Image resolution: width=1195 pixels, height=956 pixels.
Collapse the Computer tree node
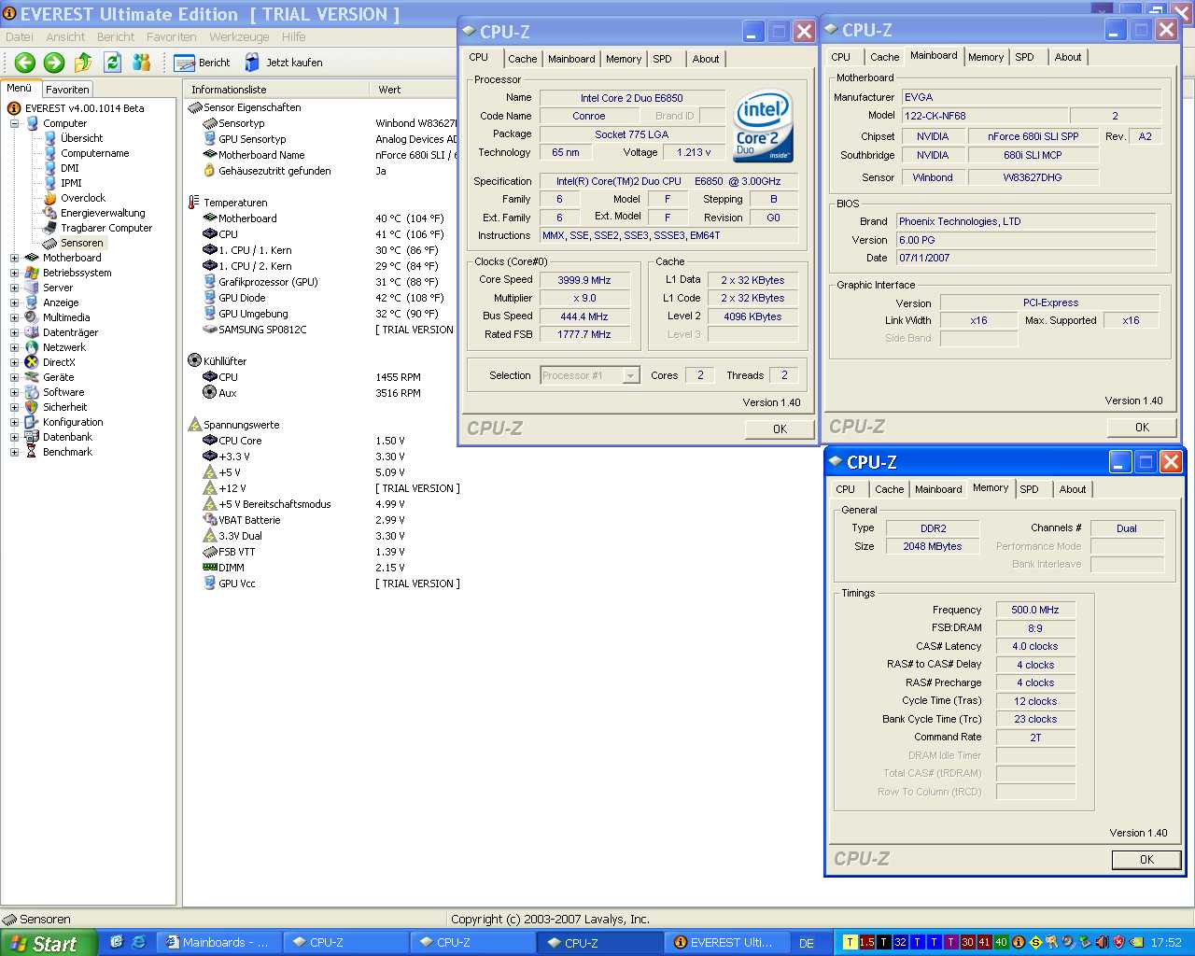[14, 123]
